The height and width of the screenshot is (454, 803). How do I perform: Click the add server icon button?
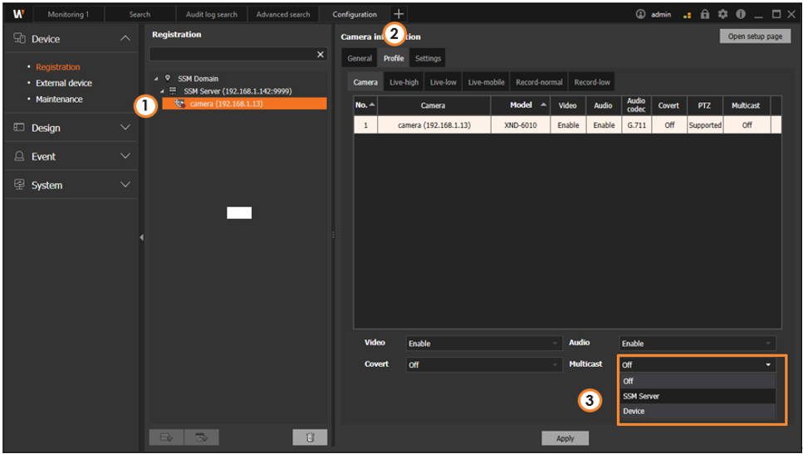165,437
